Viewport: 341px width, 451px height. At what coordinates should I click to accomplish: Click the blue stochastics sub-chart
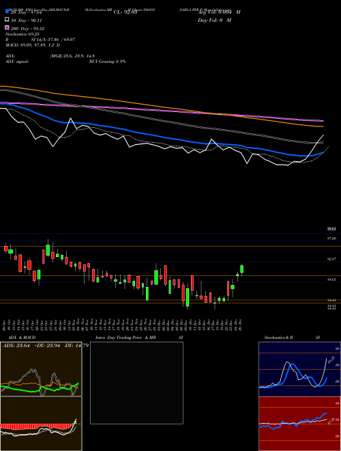tap(299, 369)
